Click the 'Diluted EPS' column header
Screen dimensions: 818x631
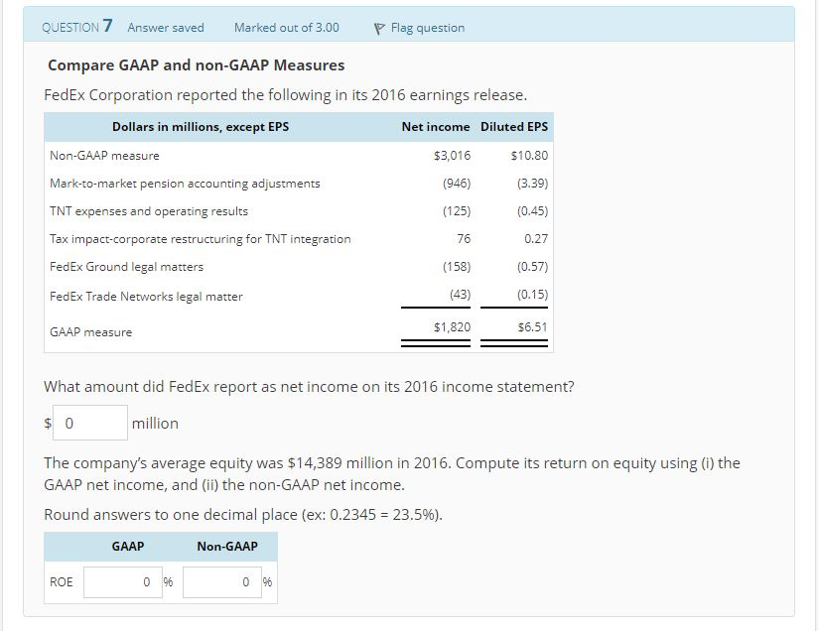pos(514,127)
